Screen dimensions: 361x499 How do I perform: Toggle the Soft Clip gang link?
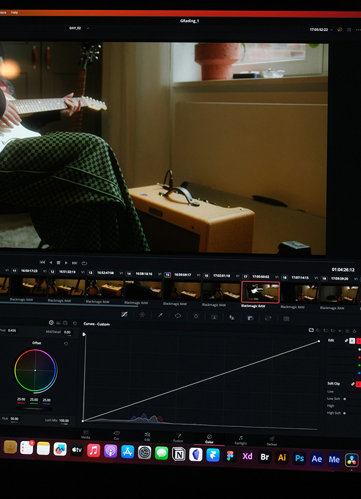point(353,384)
